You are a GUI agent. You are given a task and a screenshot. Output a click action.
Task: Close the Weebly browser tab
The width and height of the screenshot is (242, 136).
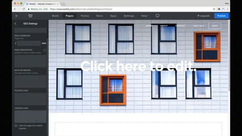[58, 4]
